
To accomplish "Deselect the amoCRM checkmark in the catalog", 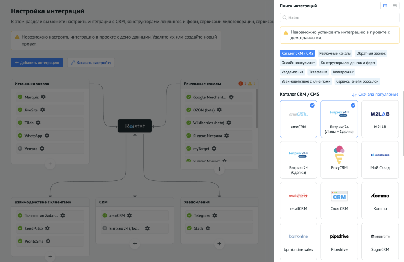I will point(312,105).
